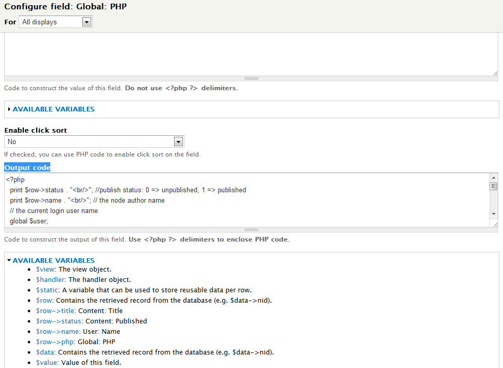Click the grippie bar below the Output code textarea
The width and height of the screenshot is (503, 368).
[x=251, y=230]
